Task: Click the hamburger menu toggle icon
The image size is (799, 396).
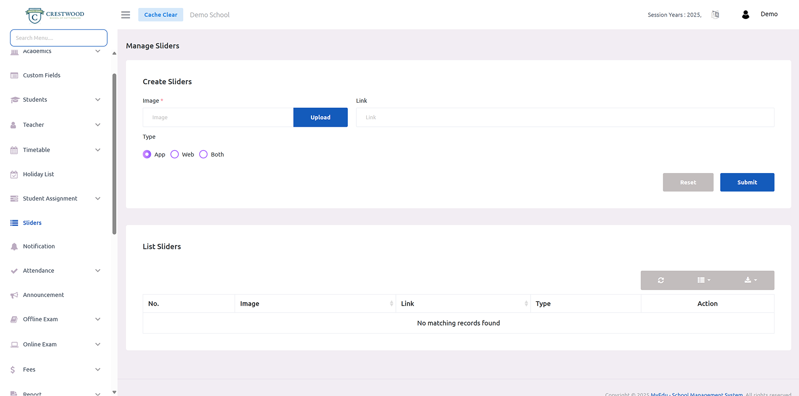Action: pos(126,15)
